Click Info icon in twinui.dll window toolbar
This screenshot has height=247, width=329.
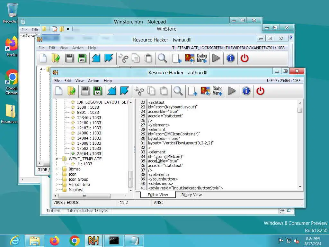coord(230,58)
